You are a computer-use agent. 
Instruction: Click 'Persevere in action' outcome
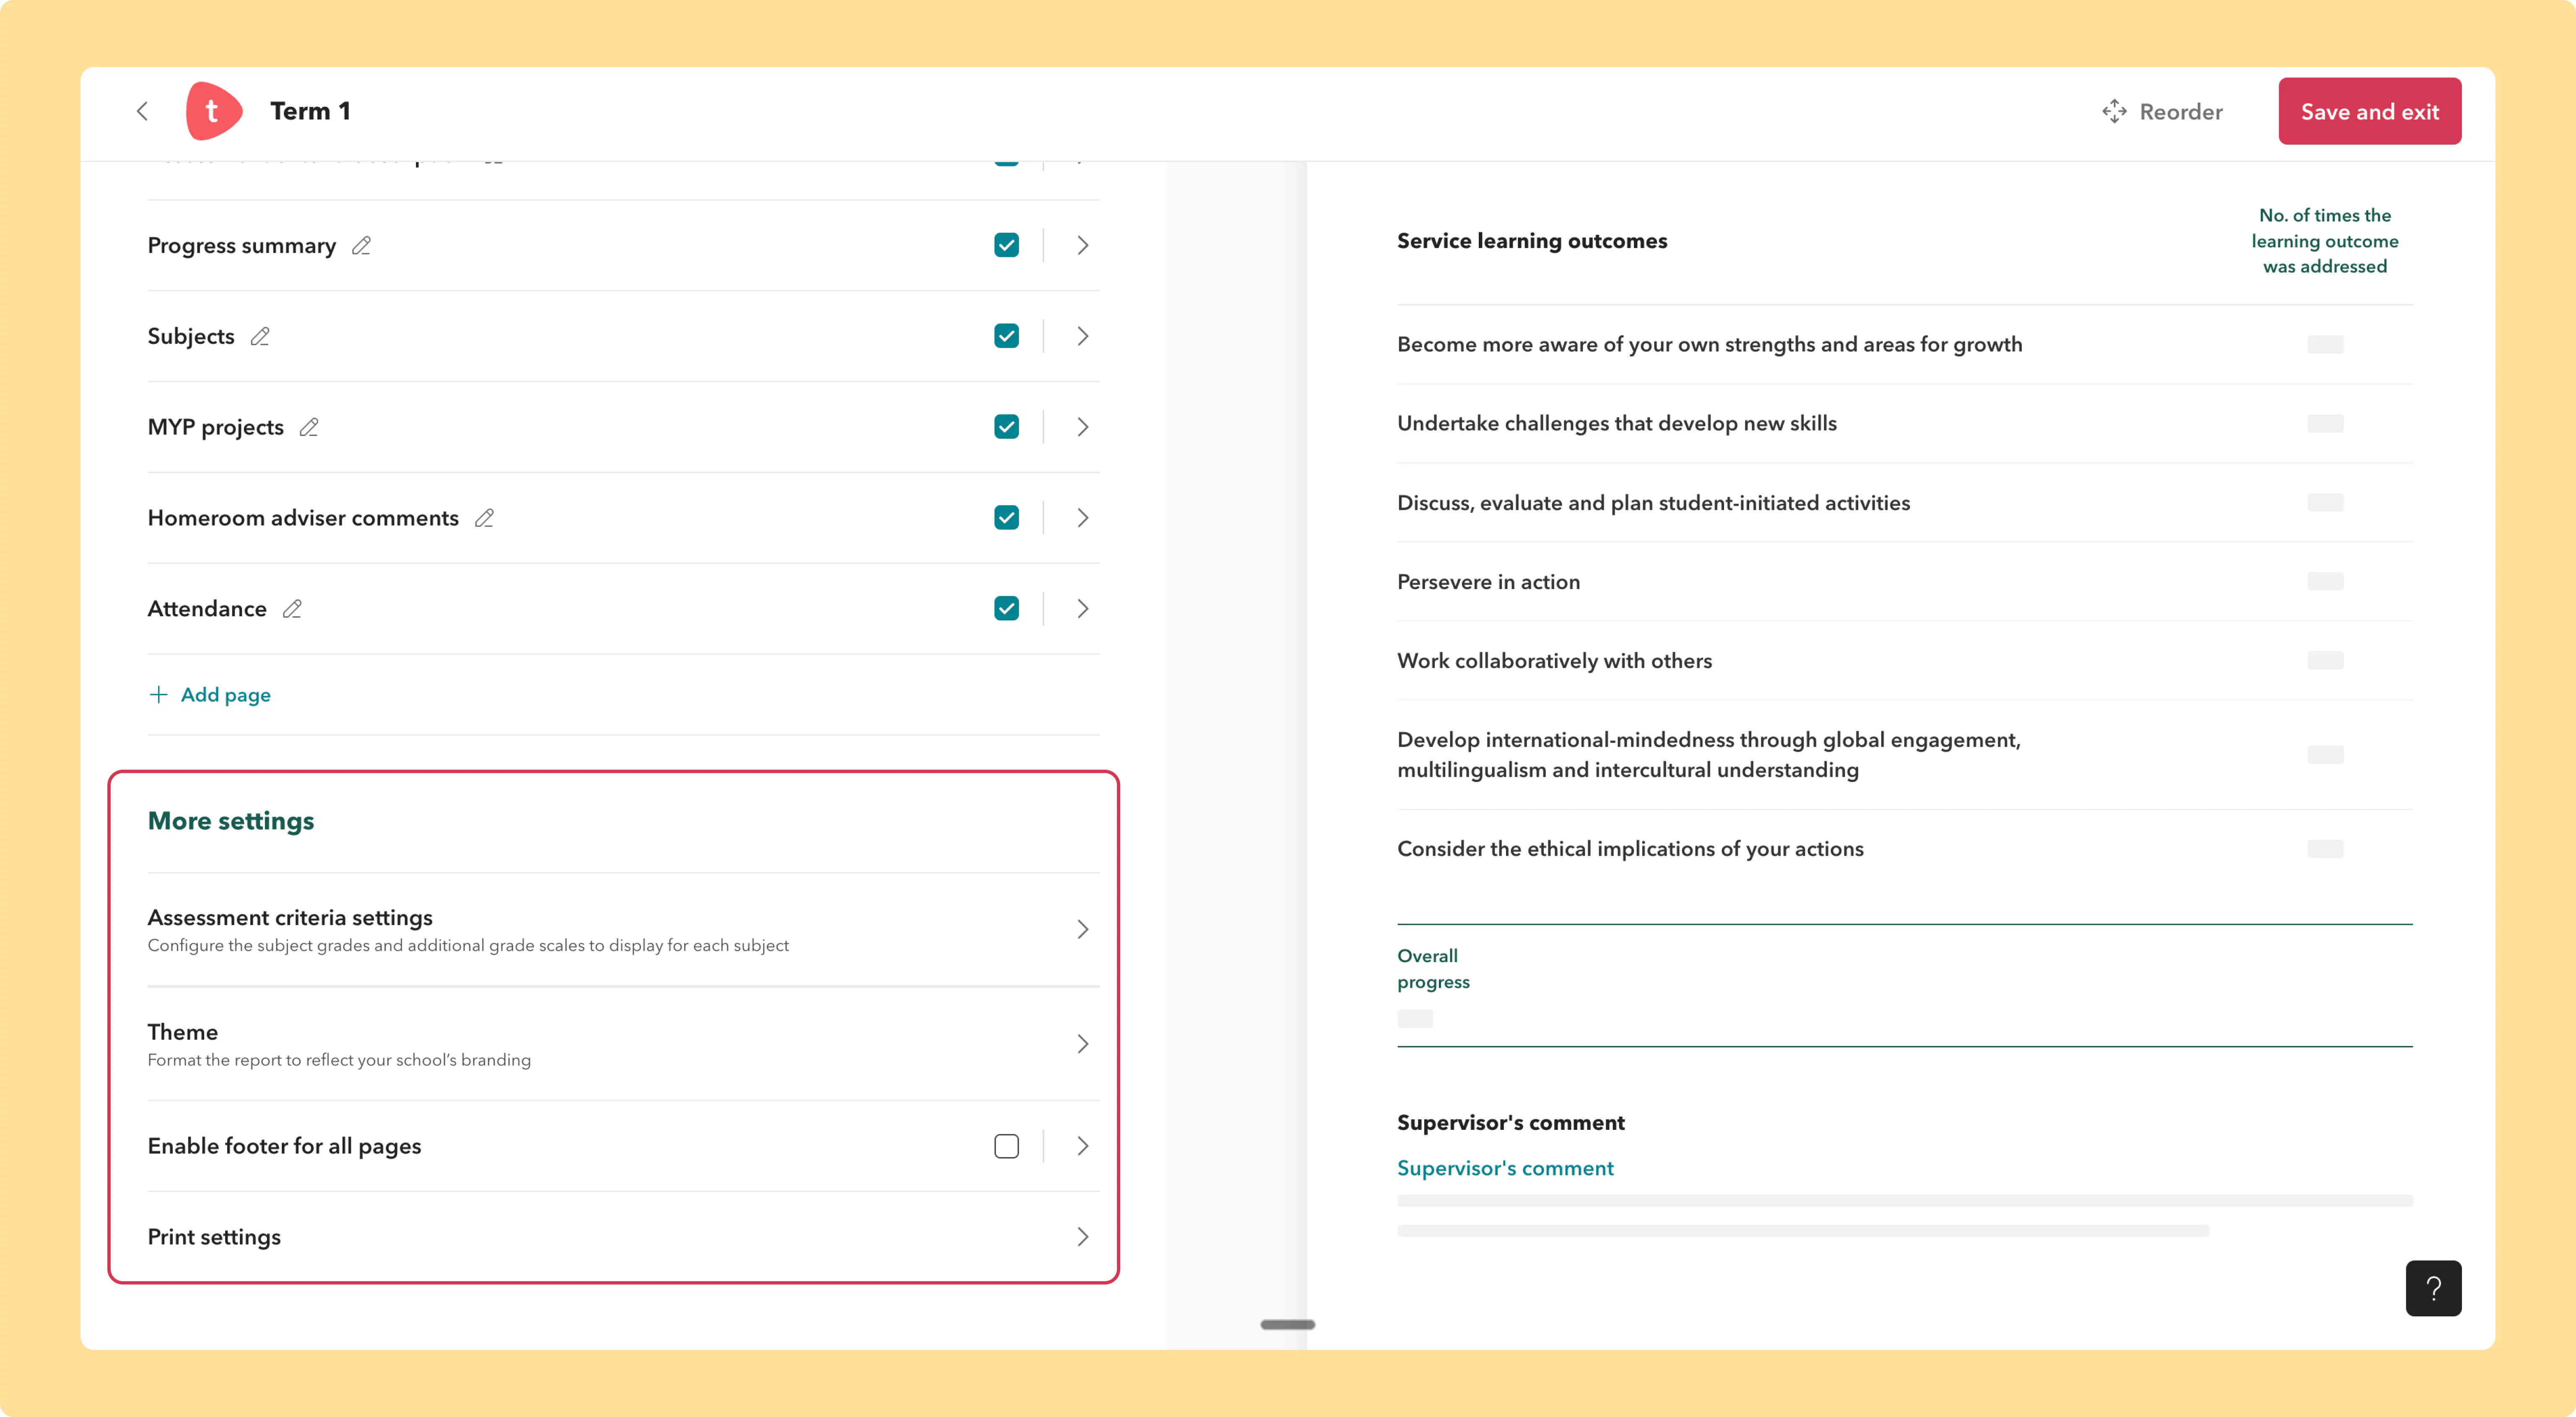1488,582
